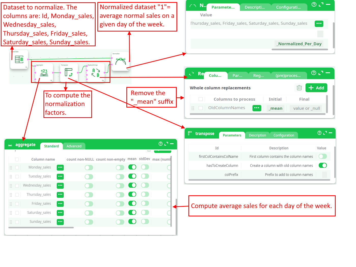Open column picker for Tuesday_sales
Image resolution: width=356 pixels, height=267 pixels.
pyautogui.click(x=60, y=176)
